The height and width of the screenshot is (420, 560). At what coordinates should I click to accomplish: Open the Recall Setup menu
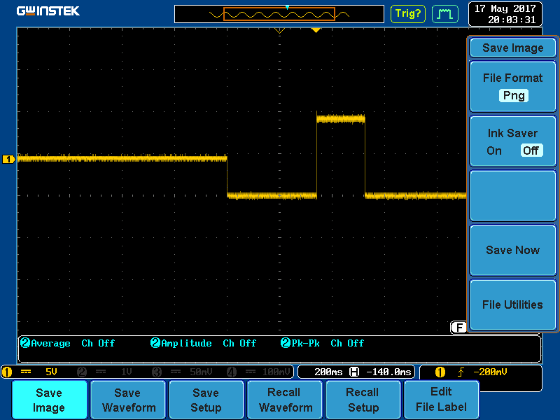point(363,400)
